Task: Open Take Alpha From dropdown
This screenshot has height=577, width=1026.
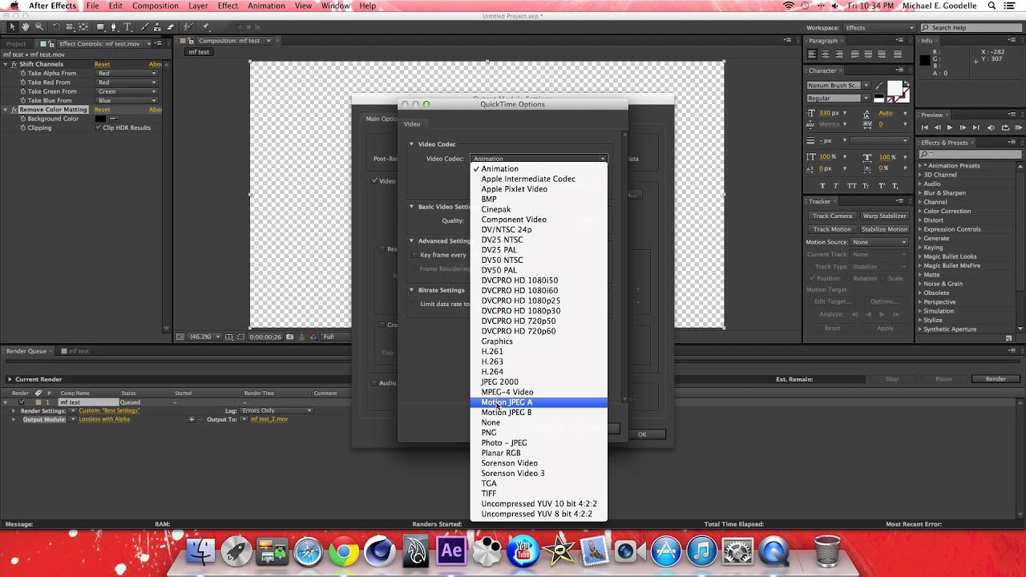Action: pyautogui.click(x=127, y=73)
